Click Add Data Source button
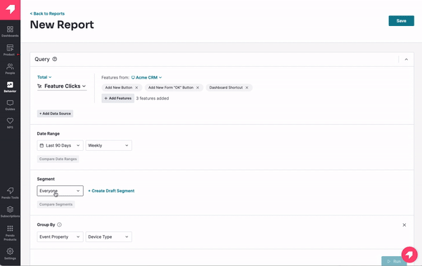Viewport: 422px width, 266px height. coord(55,114)
